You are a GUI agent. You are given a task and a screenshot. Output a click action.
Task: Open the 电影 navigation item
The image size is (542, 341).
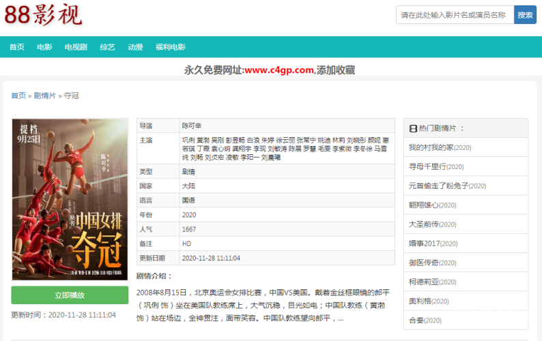(x=44, y=47)
